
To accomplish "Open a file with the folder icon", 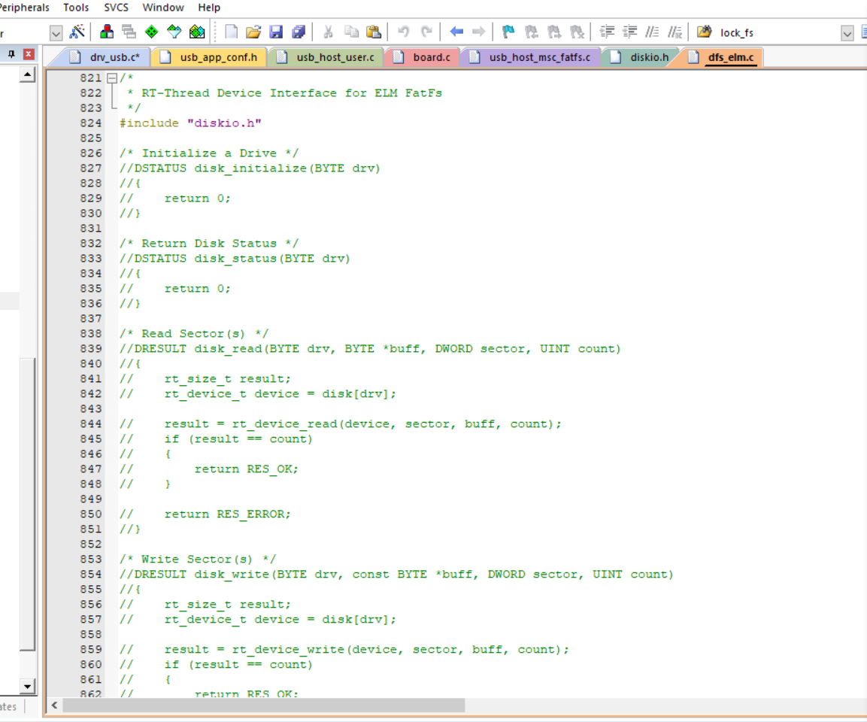I will tap(253, 32).
